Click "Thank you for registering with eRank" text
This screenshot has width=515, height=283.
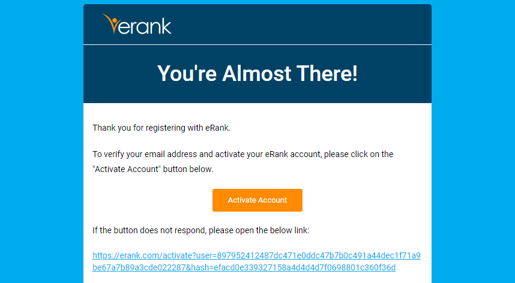tap(161, 128)
